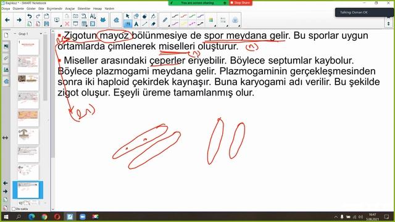Open page 3 thumbnail
Image resolution: width=395 pixels, height=222 pixels.
click(x=28, y=83)
